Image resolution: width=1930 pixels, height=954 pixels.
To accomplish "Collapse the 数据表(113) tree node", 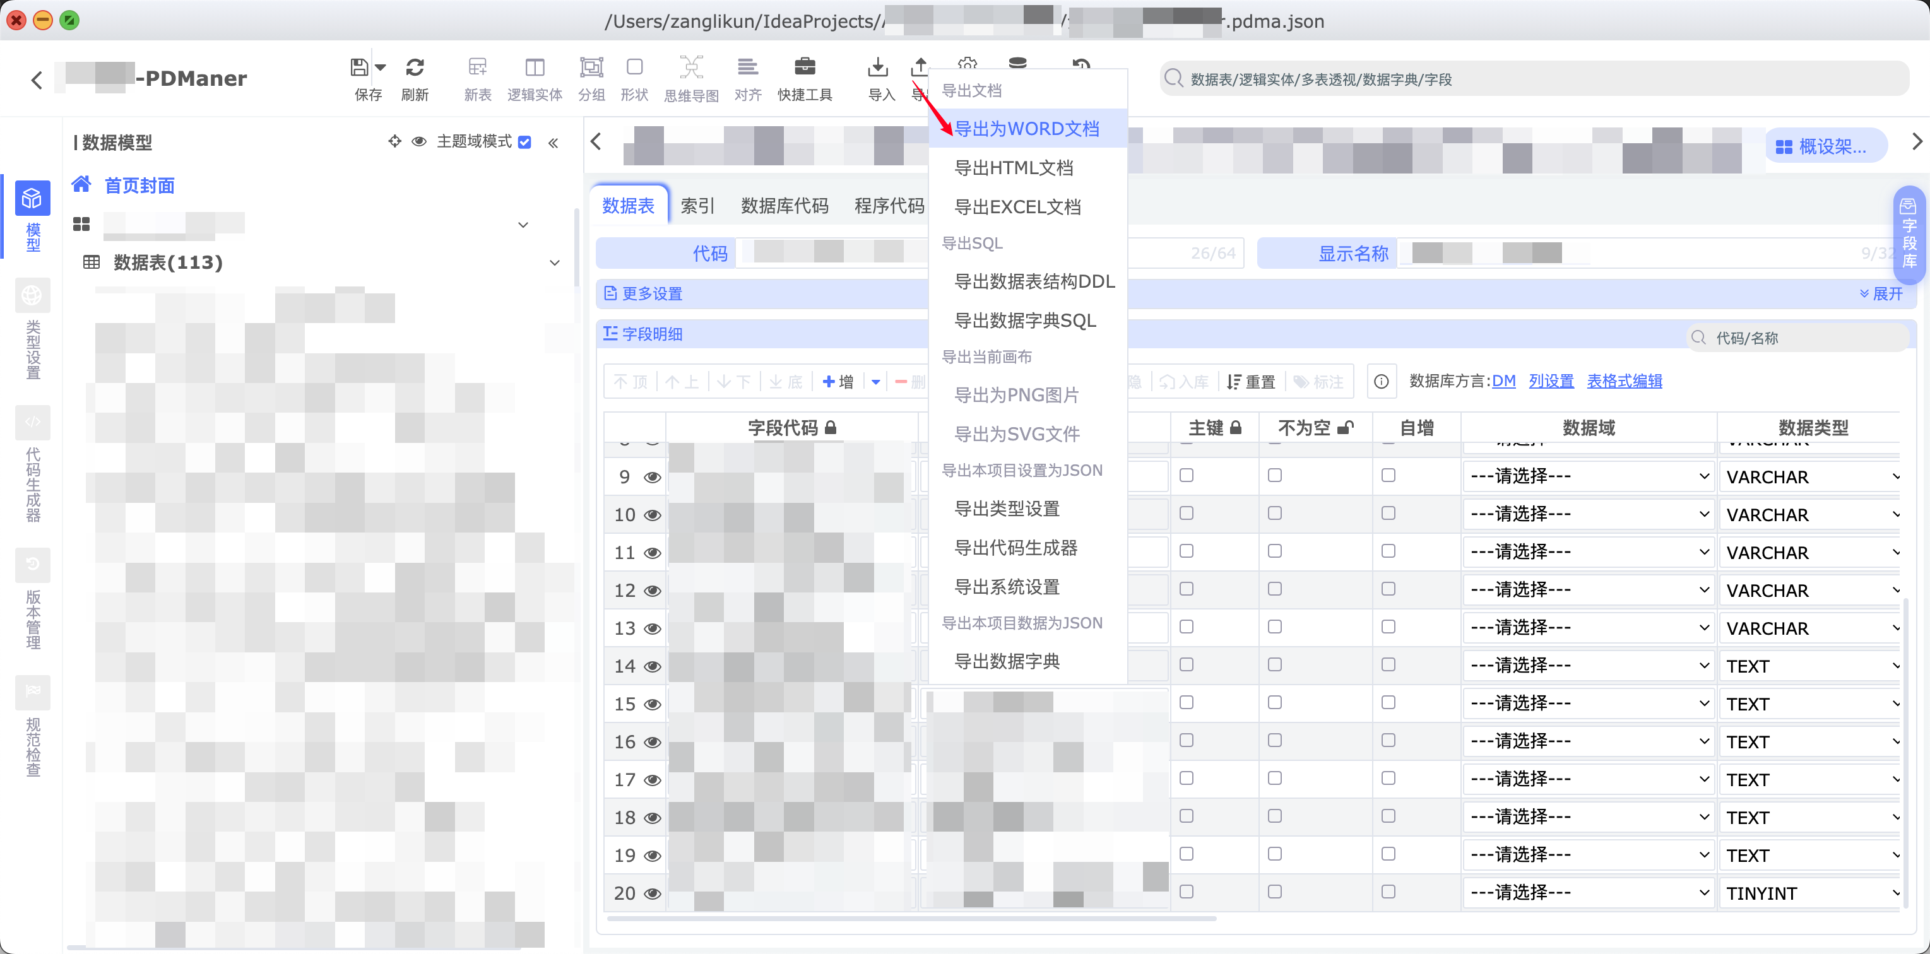I will click(x=554, y=263).
